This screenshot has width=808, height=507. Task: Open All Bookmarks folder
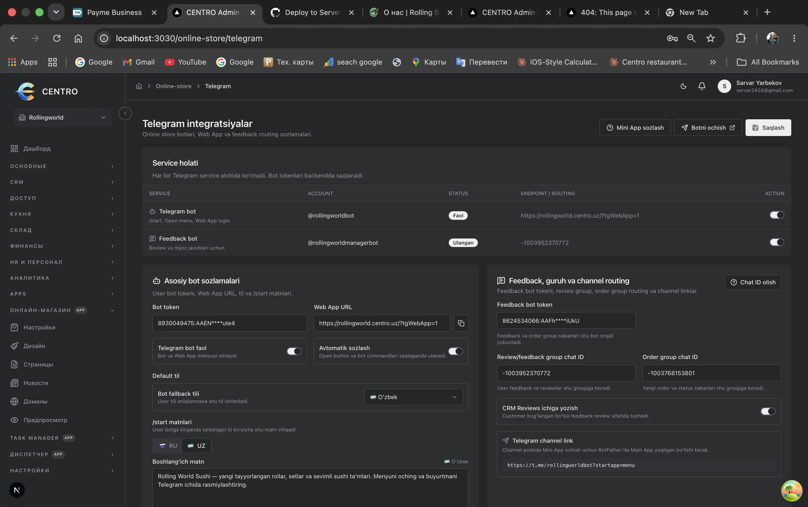(768, 62)
